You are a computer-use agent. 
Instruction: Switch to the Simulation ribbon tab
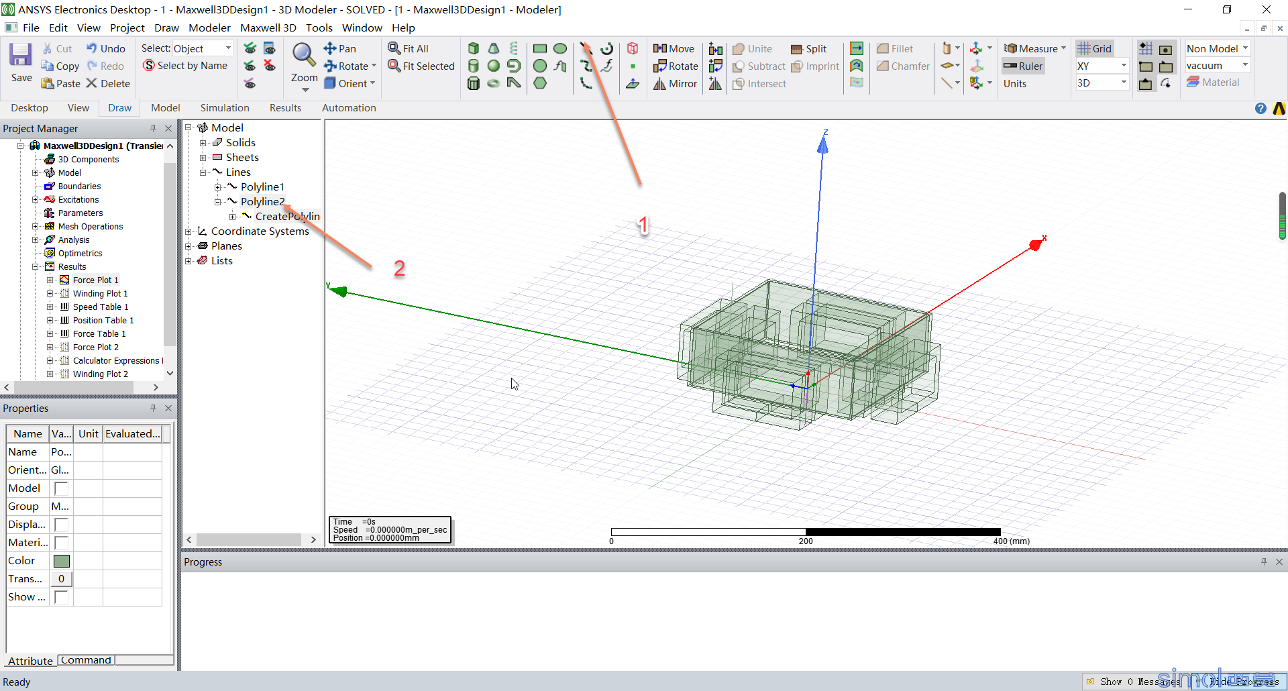coord(225,108)
